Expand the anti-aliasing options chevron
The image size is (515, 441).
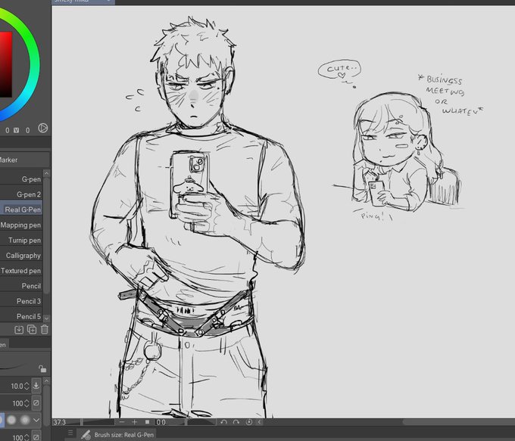(36, 420)
